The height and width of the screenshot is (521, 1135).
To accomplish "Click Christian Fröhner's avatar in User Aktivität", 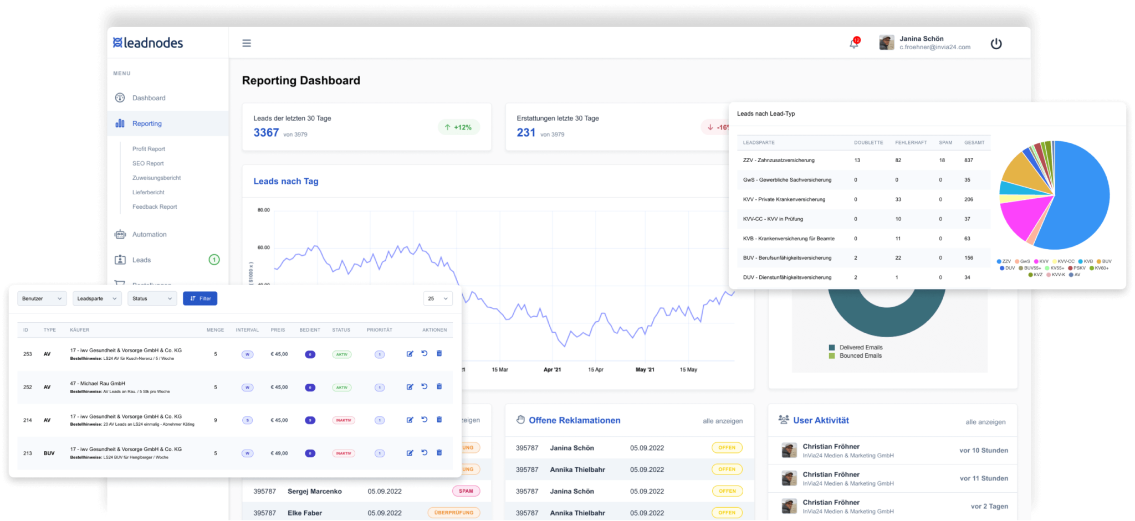I will pos(789,450).
